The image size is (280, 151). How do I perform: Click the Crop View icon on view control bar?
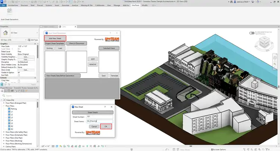coord(72,146)
